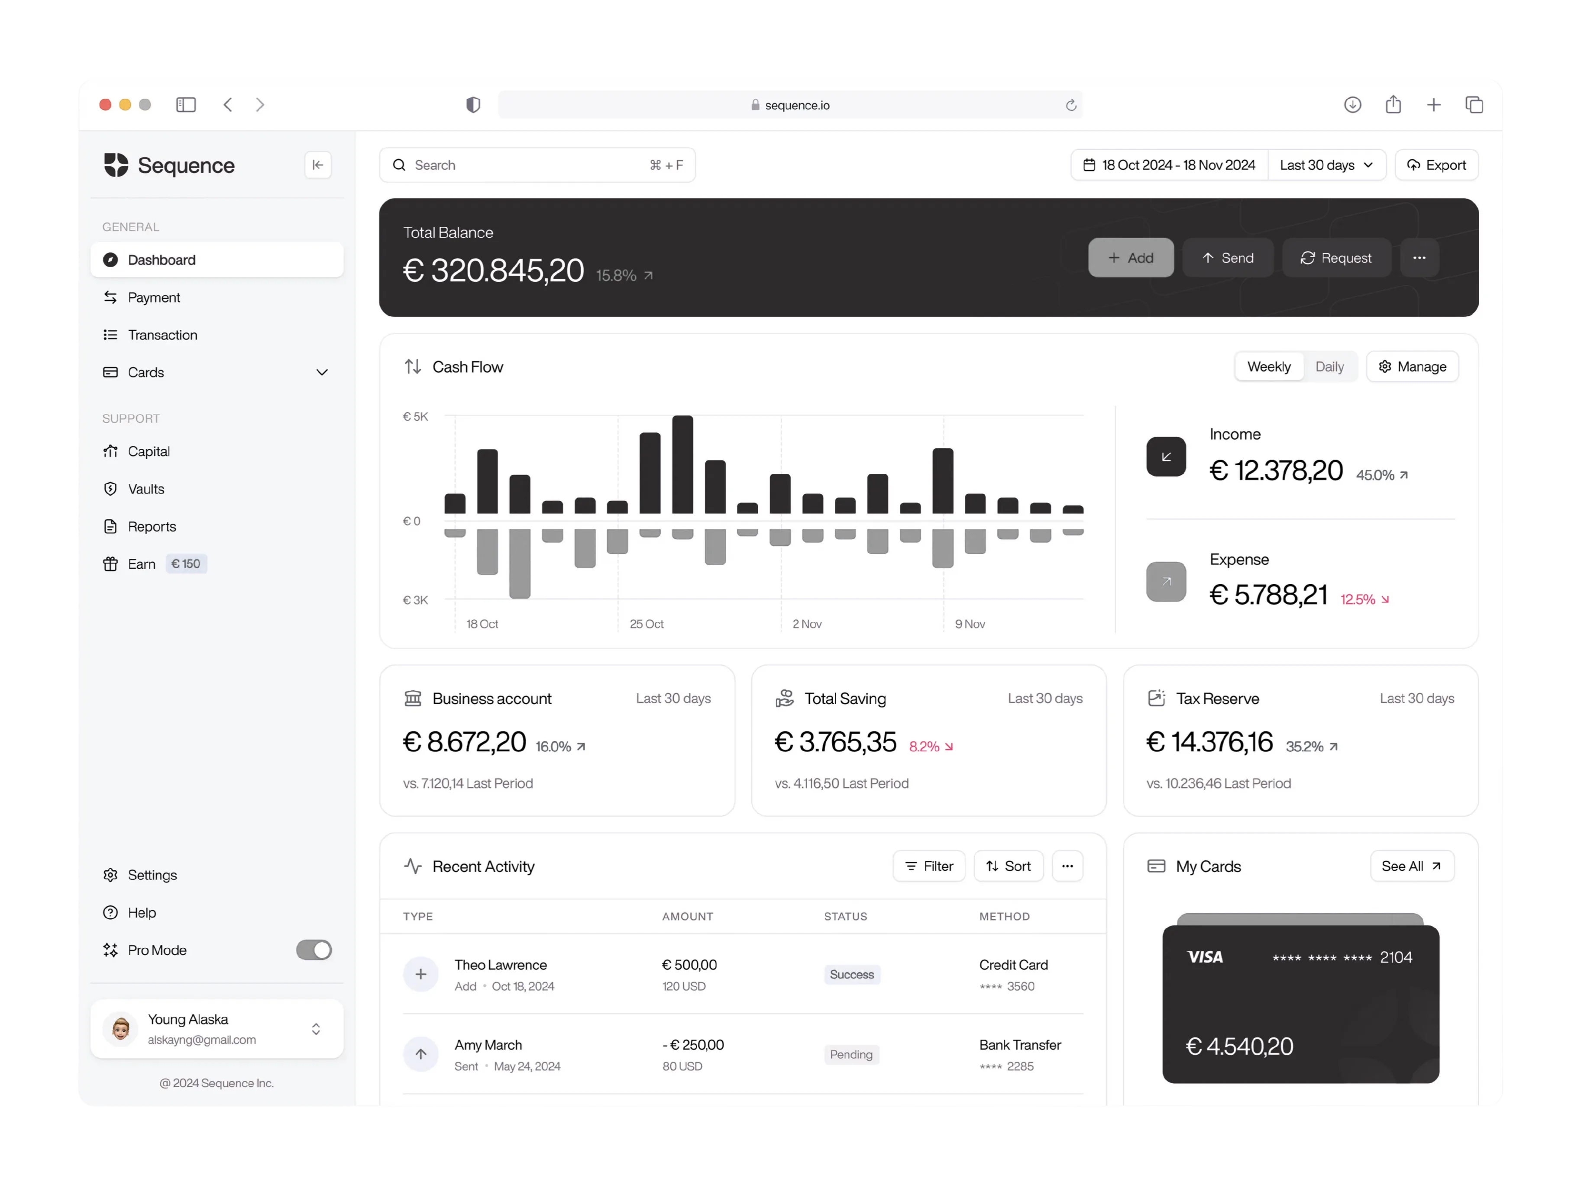Image resolution: width=1581 pixels, height=1185 pixels.
Task: Click the privacy shield icon in toolbar
Action: click(x=473, y=105)
